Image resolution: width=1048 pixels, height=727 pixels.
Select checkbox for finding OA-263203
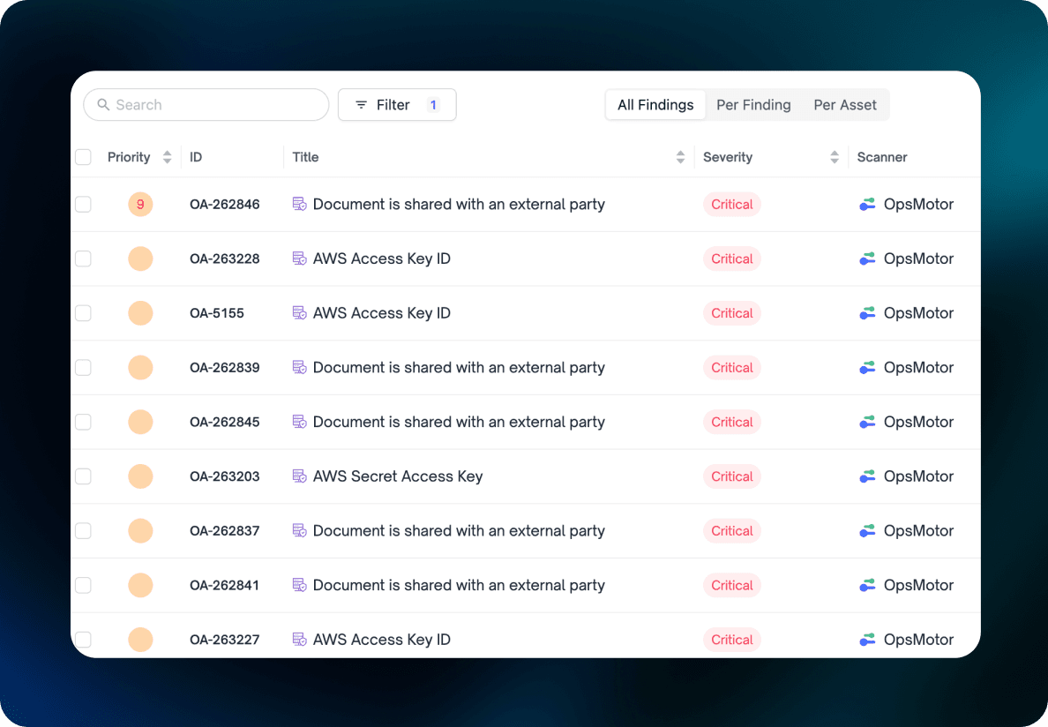pos(84,476)
